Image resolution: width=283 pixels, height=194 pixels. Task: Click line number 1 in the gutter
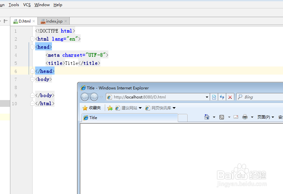pos(16,31)
